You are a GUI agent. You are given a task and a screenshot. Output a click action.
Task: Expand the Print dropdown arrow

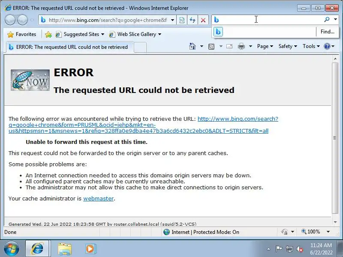[x=251, y=46]
